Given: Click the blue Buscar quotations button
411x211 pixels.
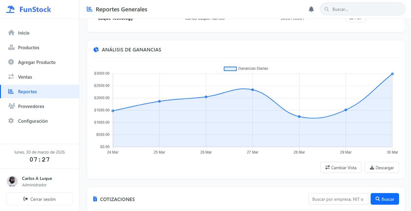Looking at the screenshot, I should coord(384,199).
